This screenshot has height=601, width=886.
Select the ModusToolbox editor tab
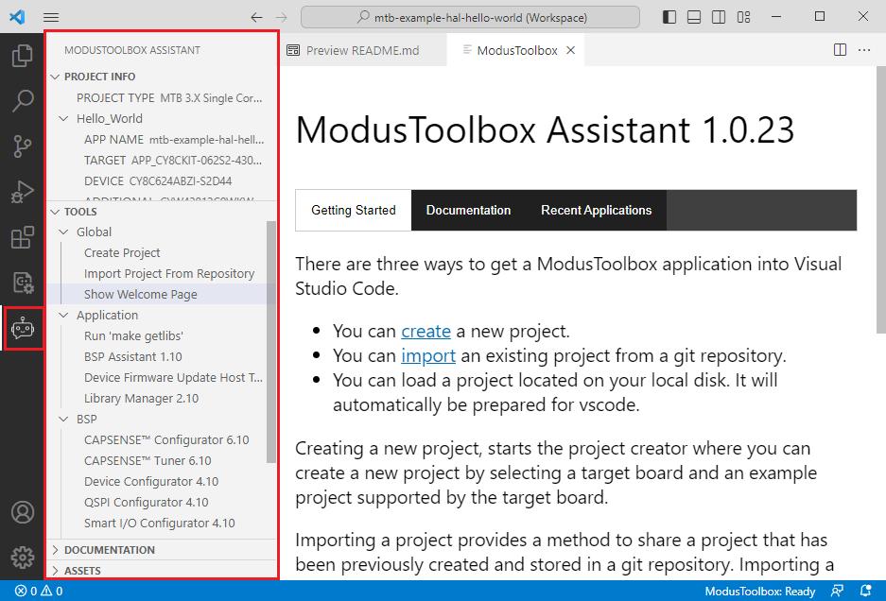(x=516, y=50)
